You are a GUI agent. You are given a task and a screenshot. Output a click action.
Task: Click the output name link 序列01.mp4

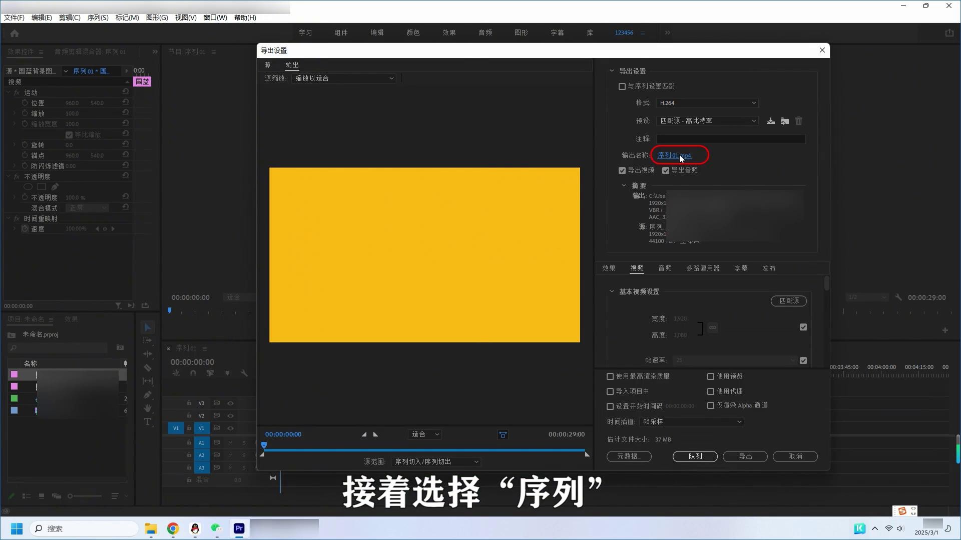pos(674,155)
